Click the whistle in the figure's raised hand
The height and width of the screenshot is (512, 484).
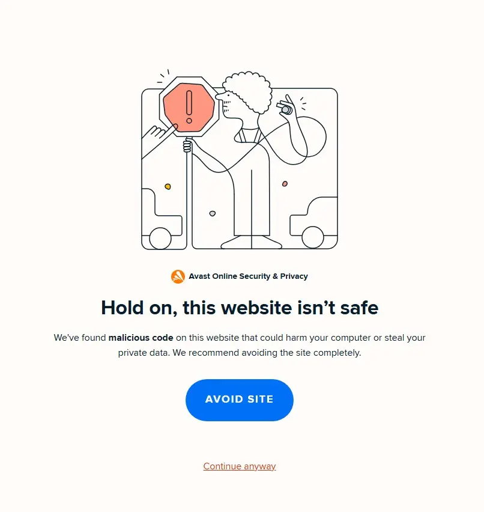(284, 108)
